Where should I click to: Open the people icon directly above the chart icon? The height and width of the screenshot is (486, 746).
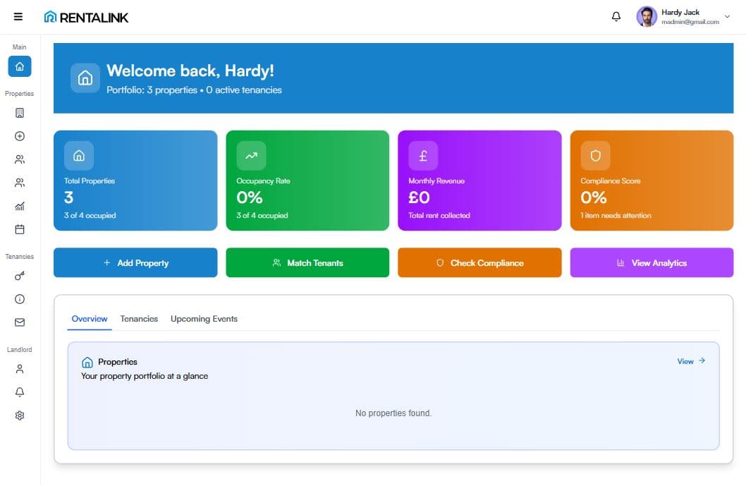click(20, 183)
